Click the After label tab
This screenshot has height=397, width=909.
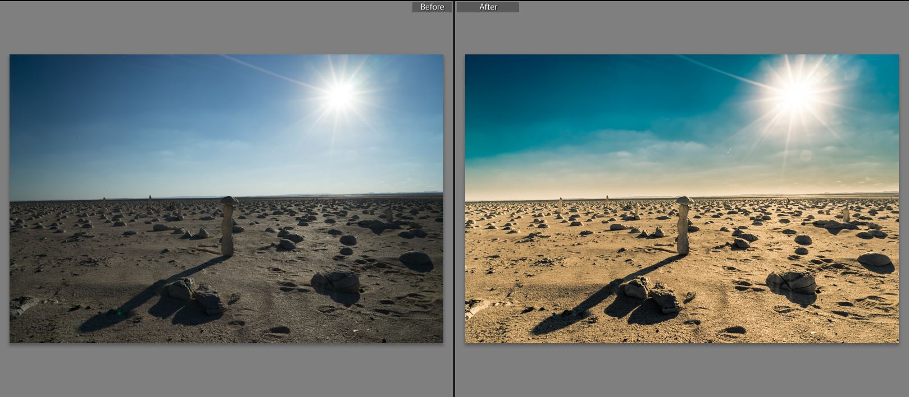tap(488, 7)
